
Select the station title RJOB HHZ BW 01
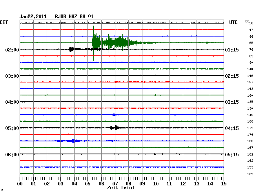[74, 16]
